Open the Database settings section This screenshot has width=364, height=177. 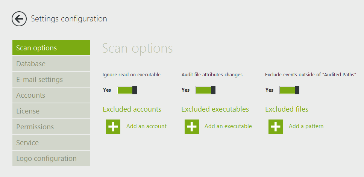point(51,64)
